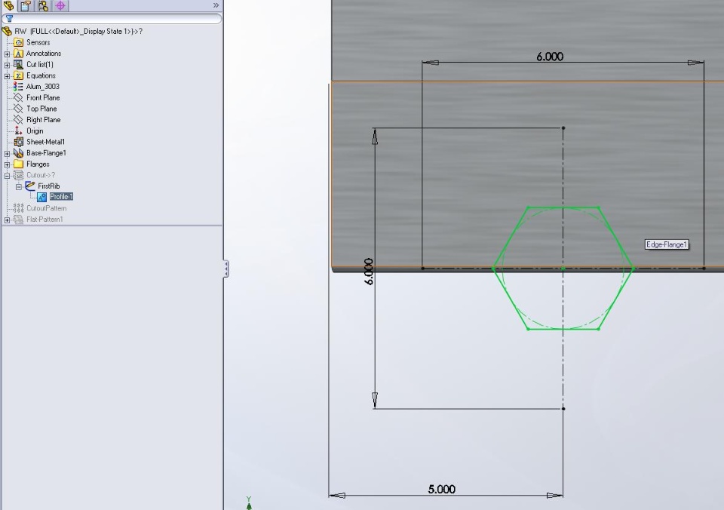Select the Cutout->? tree label
The width and height of the screenshot is (724, 510).
[x=41, y=176]
